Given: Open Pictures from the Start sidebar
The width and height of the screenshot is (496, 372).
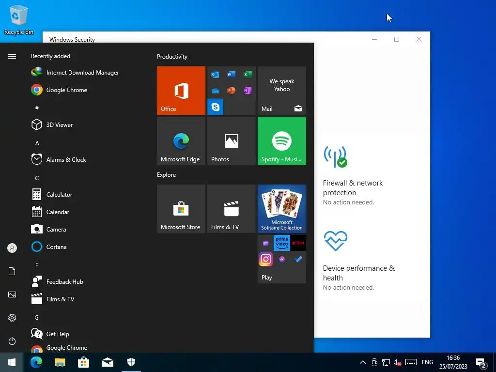Looking at the screenshot, I should (12, 294).
